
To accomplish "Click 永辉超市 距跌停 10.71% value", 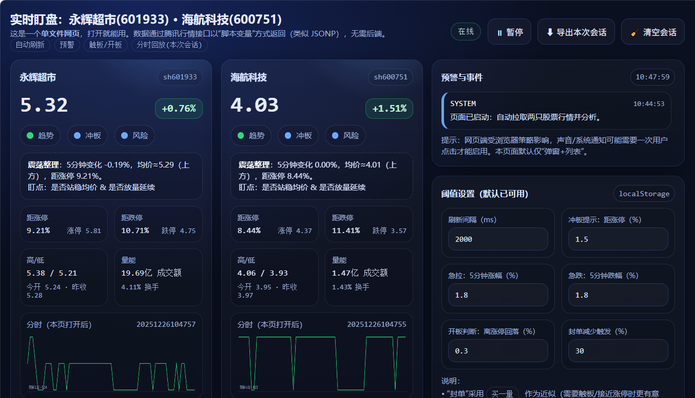I will click(x=135, y=231).
